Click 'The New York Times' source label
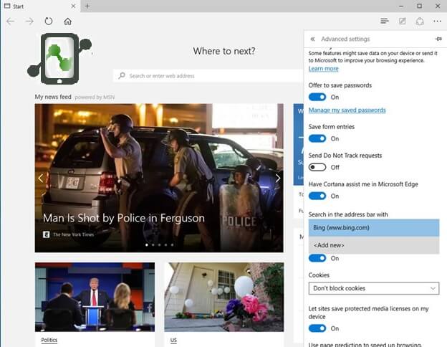447x347 pixels. click(74, 234)
